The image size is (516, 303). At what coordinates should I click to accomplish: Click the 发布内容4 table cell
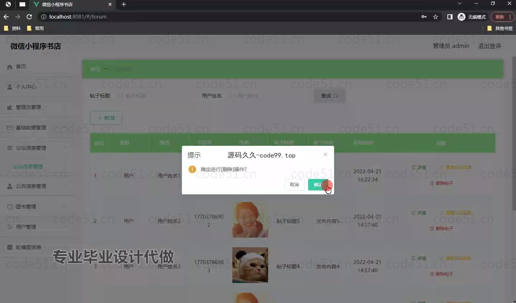[x=328, y=267]
